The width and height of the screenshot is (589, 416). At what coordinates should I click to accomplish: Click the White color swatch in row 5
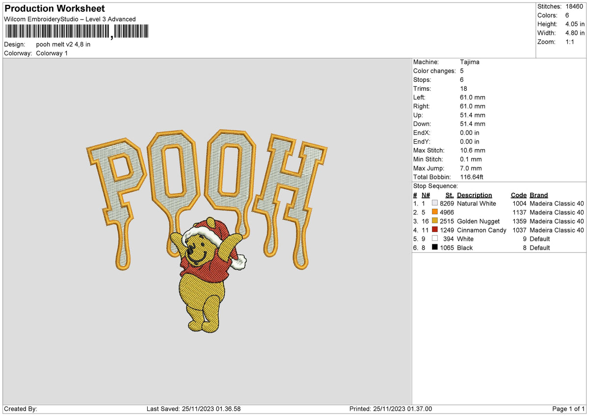435,238
